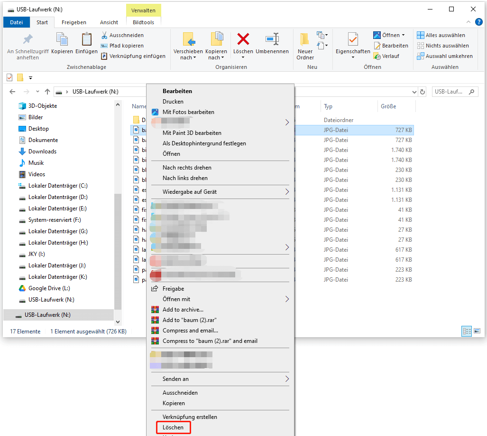This screenshot has height=436, width=487.
Task: Open the 'Öffnen mit' submenu chevron
Action: [x=287, y=299]
